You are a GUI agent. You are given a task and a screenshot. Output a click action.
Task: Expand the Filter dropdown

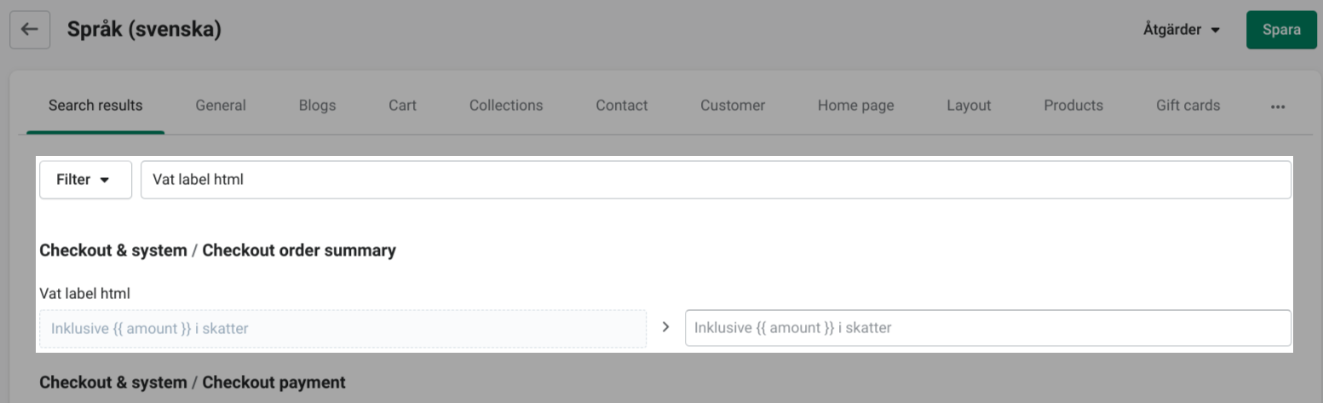click(x=85, y=180)
